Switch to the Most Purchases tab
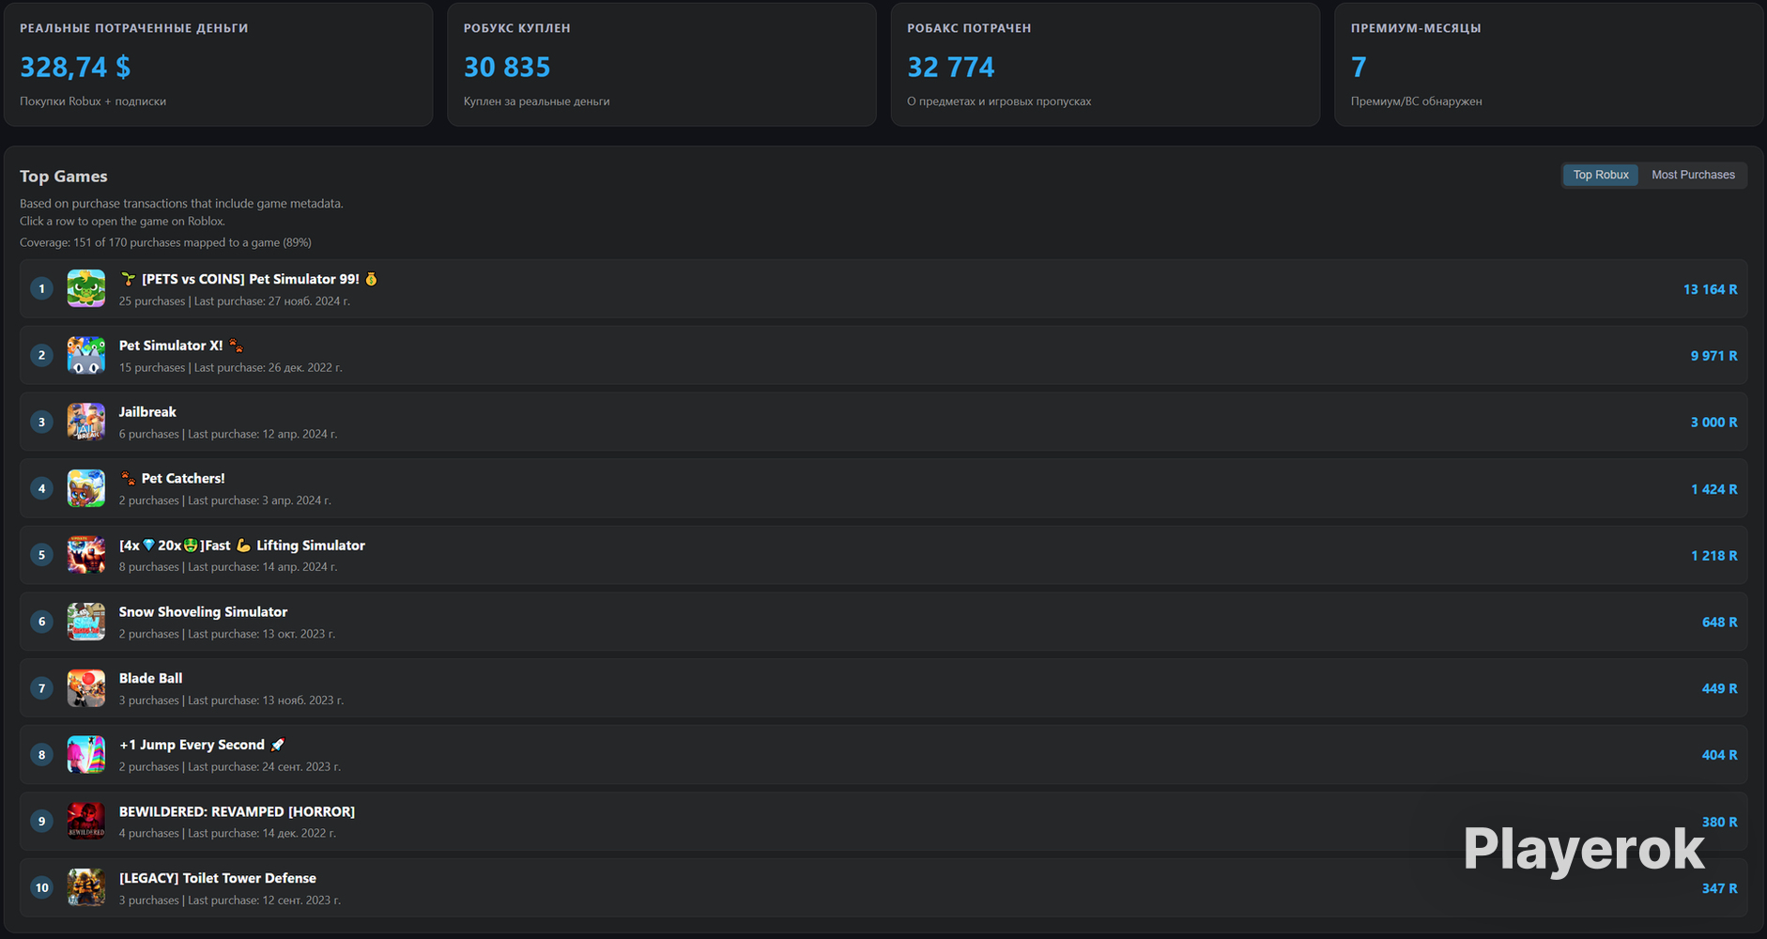Viewport: 1767px width, 939px height. point(1693,175)
